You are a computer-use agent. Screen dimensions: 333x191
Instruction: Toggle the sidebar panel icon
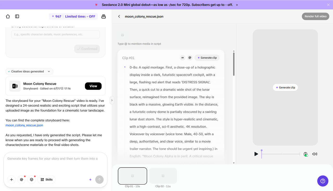pyautogui.click(x=17, y=16)
